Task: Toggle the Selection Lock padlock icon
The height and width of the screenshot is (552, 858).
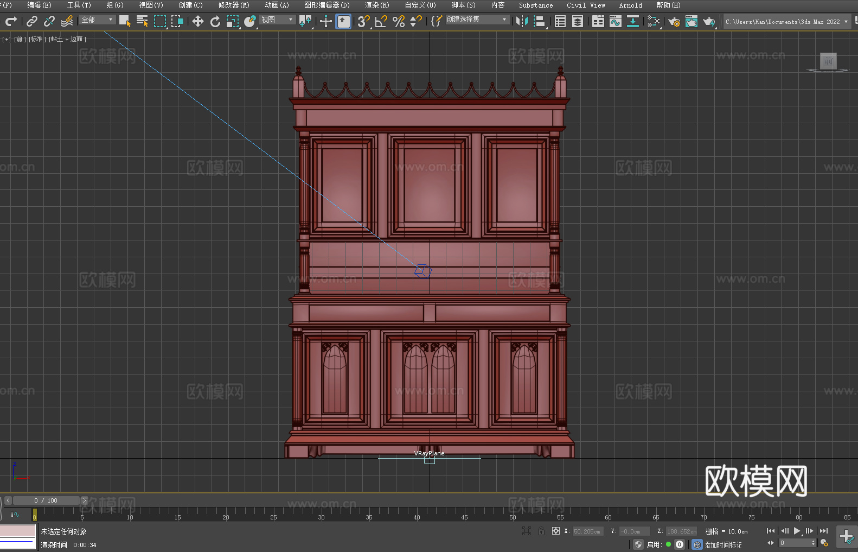Action: click(x=541, y=531)
